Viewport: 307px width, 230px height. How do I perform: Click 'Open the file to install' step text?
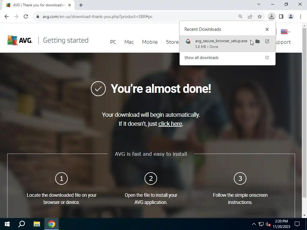pyautogui.click(x=151, y=199)
